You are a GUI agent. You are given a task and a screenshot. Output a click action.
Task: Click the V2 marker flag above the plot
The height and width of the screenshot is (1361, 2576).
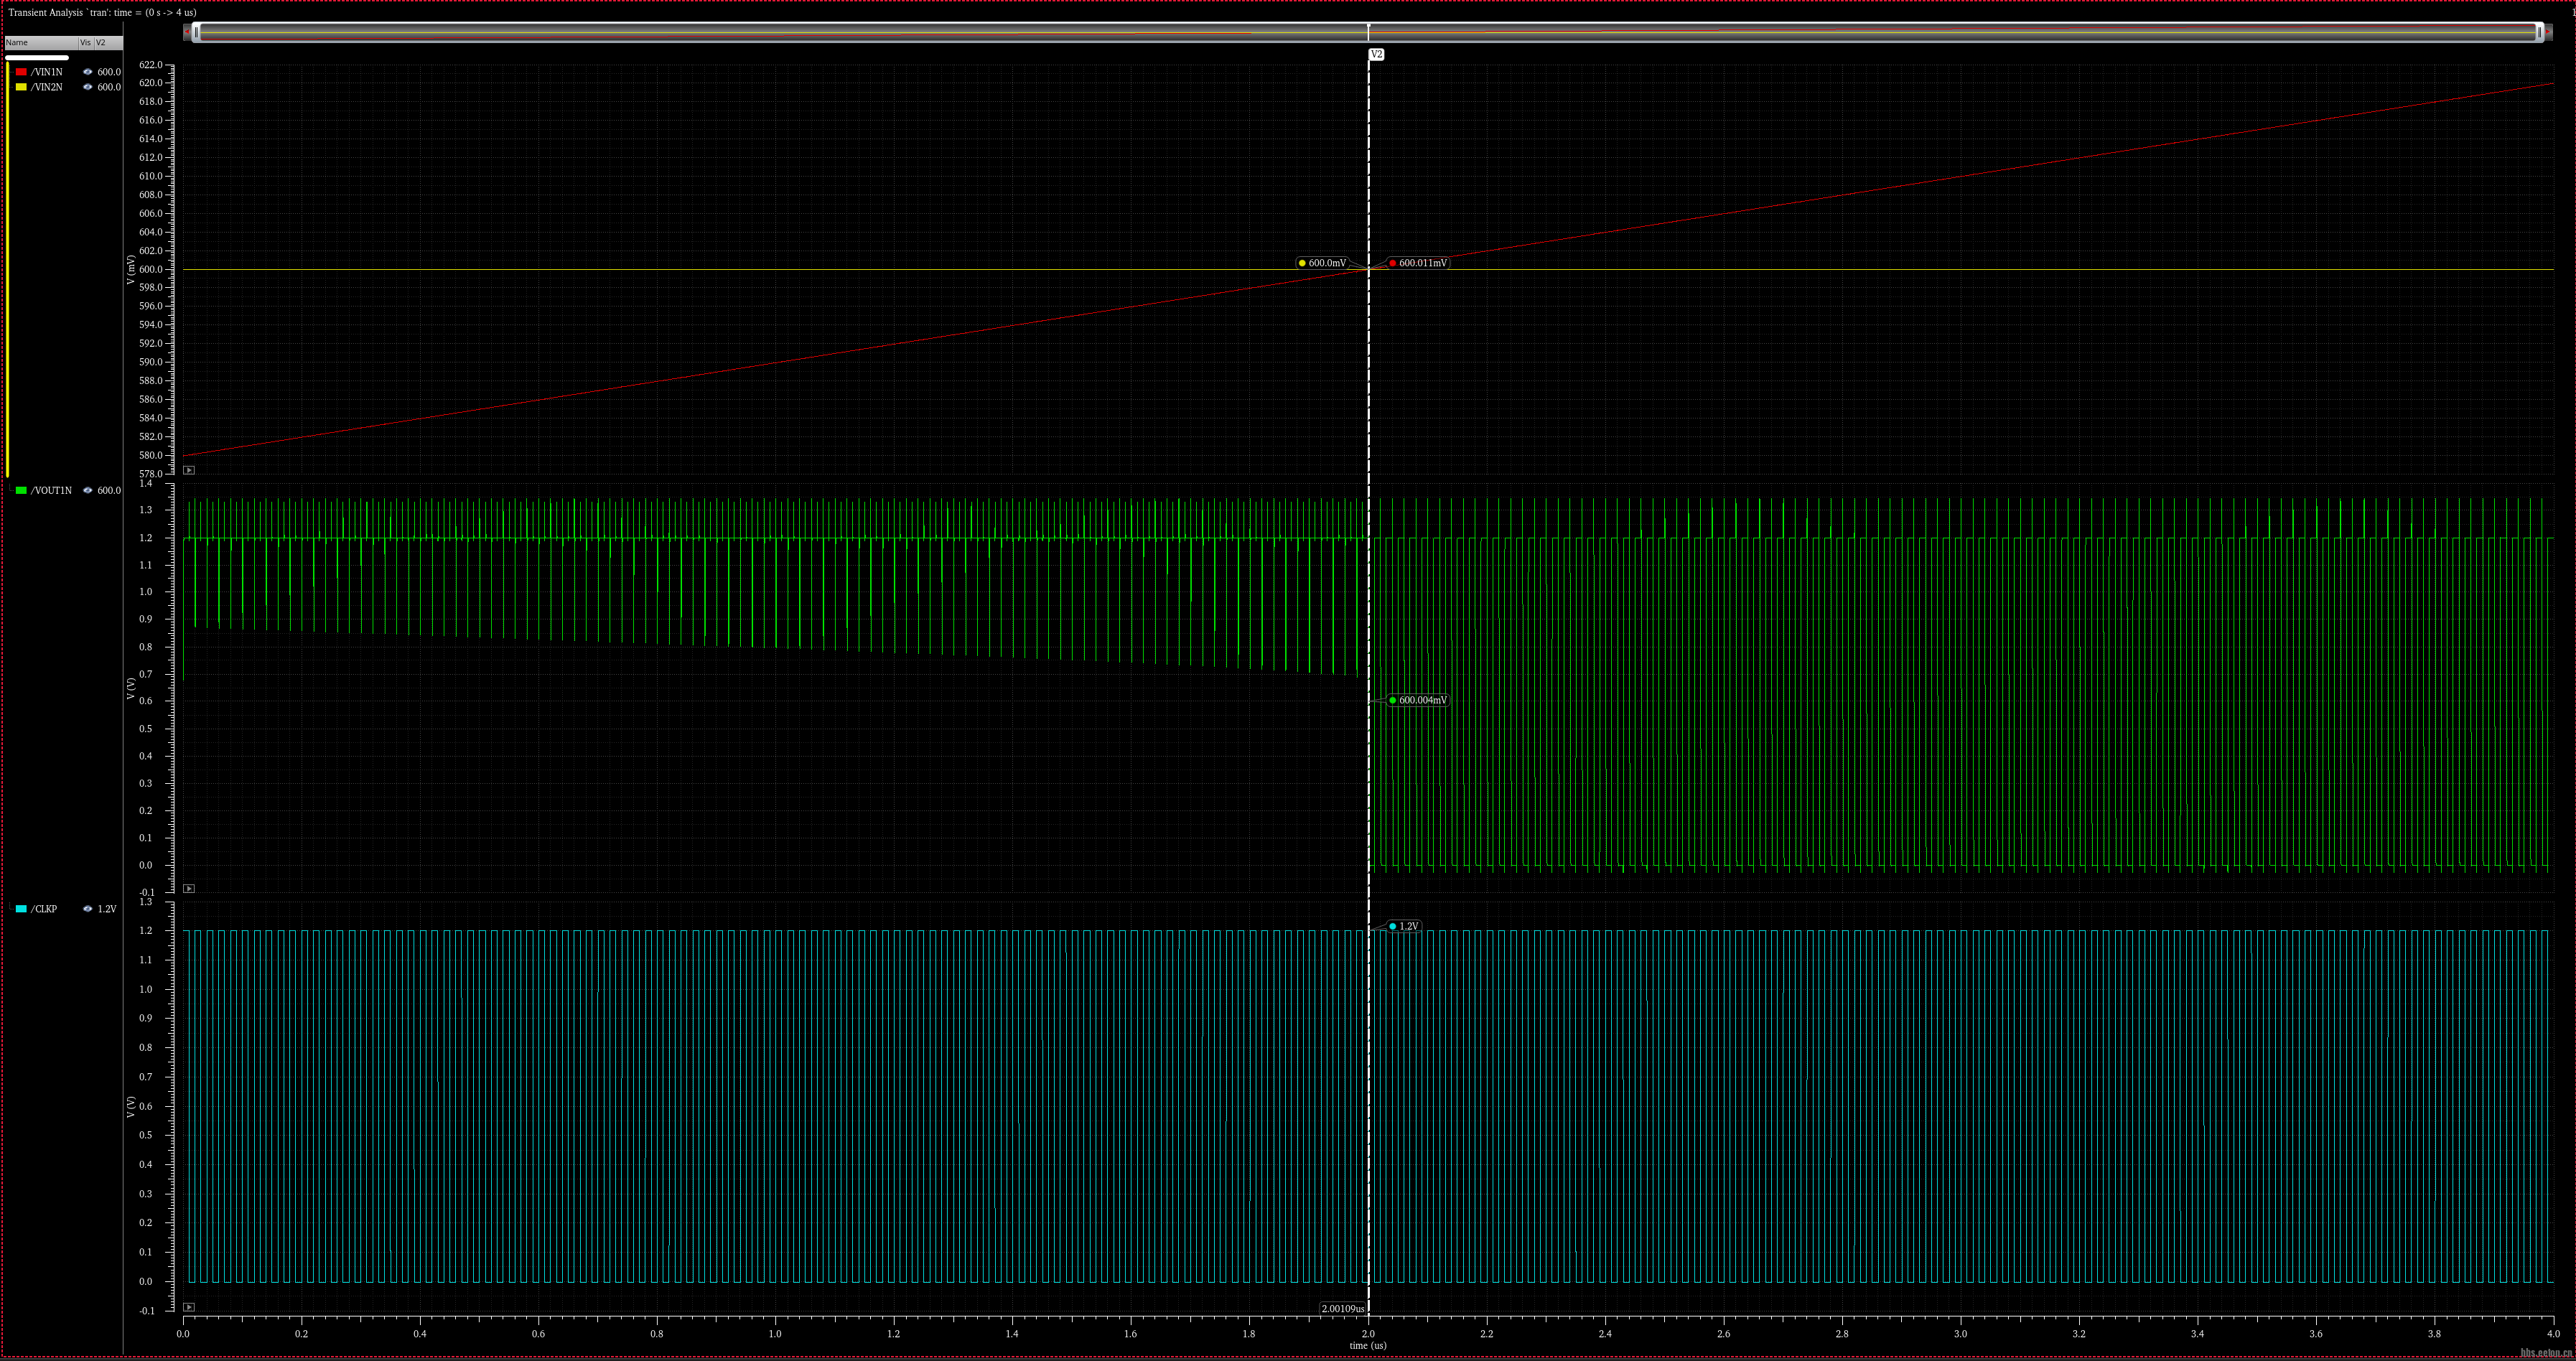pyautogui.click(x=1376, y=55)
